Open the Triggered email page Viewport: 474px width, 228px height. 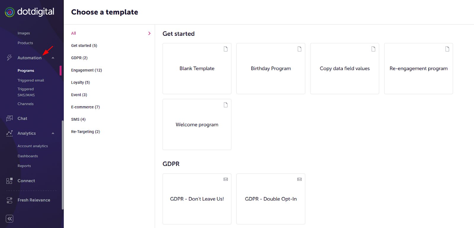[x=31, y=80]
